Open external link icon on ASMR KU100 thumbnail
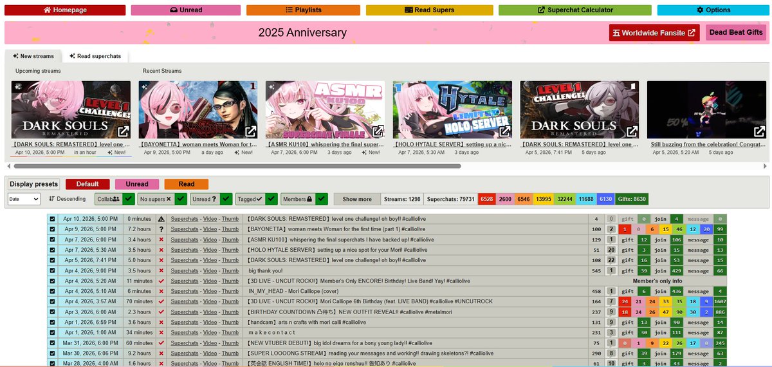 378,131
